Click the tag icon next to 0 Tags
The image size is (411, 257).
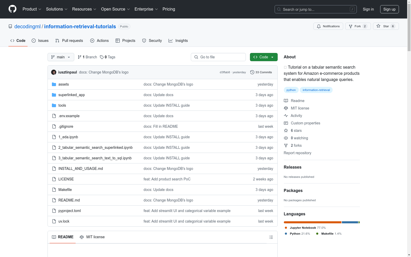102,57
